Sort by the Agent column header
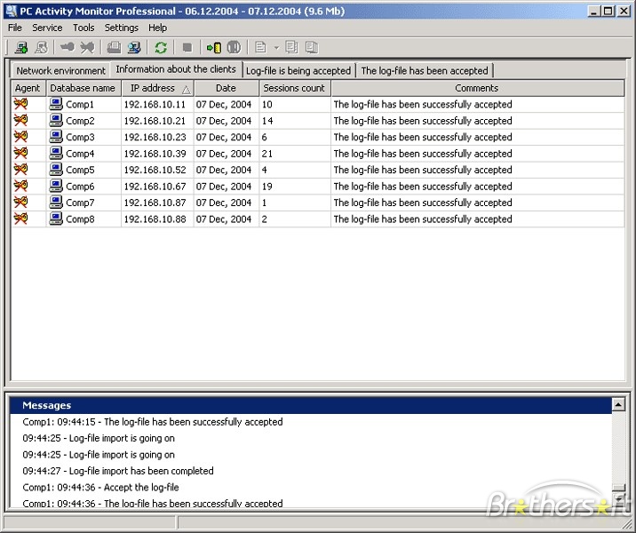 coord(28,88)
